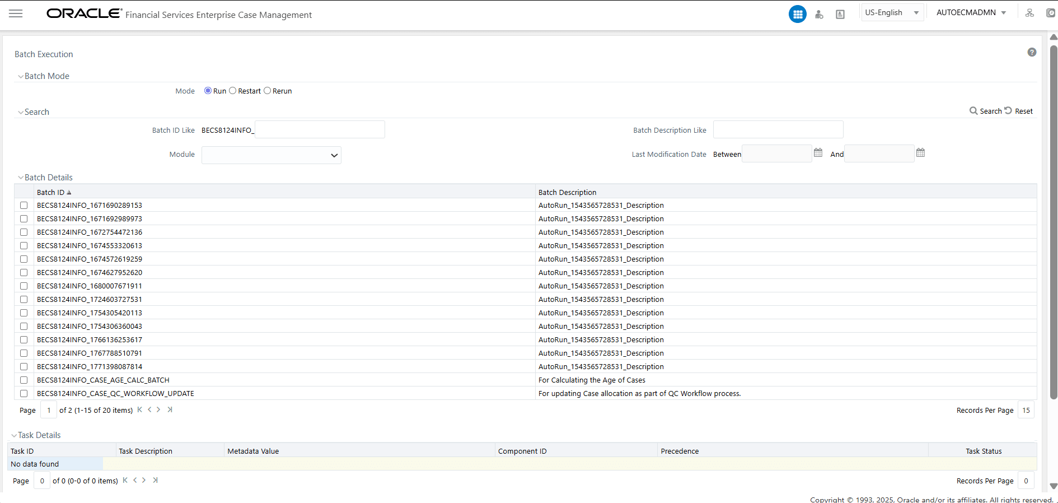Collapse the Task Details section

14,435
